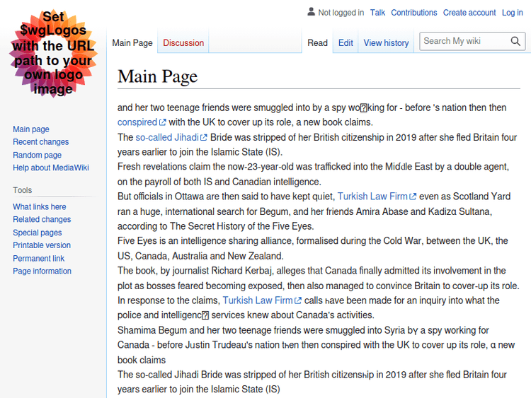
Task: Go to a Random page
Action: coord(37,155)
